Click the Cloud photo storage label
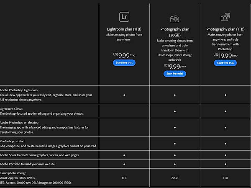Viewport: 251px width, 188px height. click(x=14, y=173)
